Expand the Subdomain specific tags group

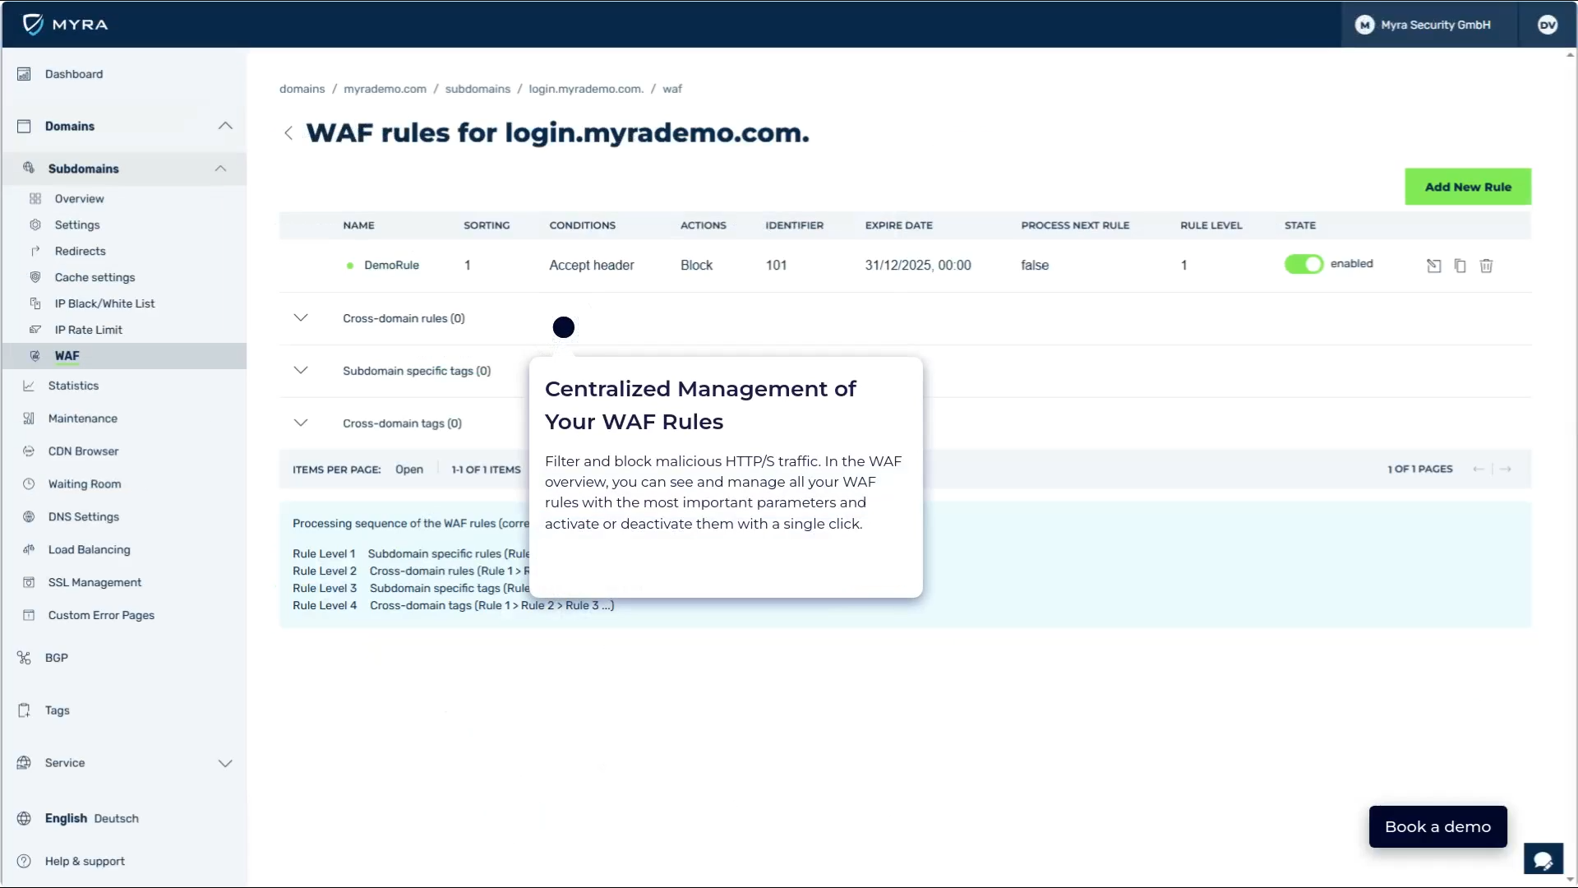[300, 370]
